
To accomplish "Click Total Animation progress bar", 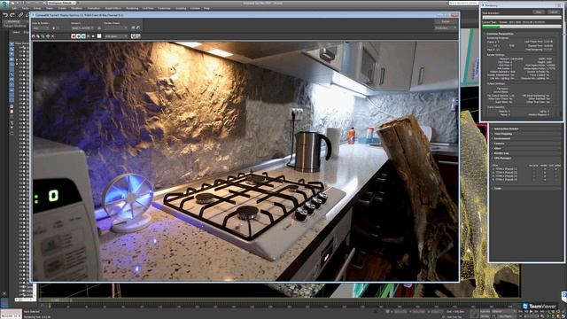I will click(522, 18).
